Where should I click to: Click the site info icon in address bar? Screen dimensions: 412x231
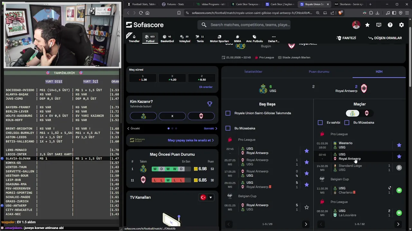(187, 13)
